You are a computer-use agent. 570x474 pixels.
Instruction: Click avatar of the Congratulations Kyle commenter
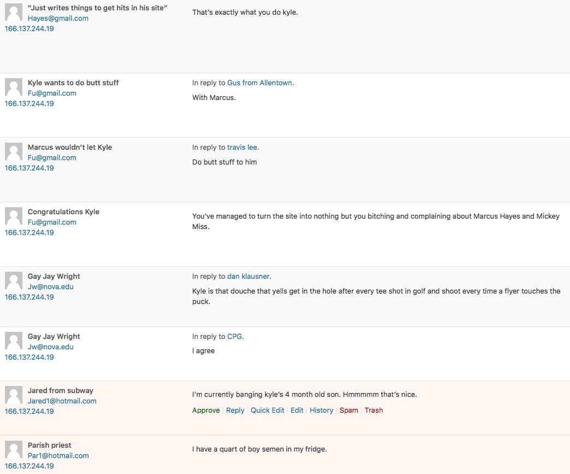click(14, 216)
